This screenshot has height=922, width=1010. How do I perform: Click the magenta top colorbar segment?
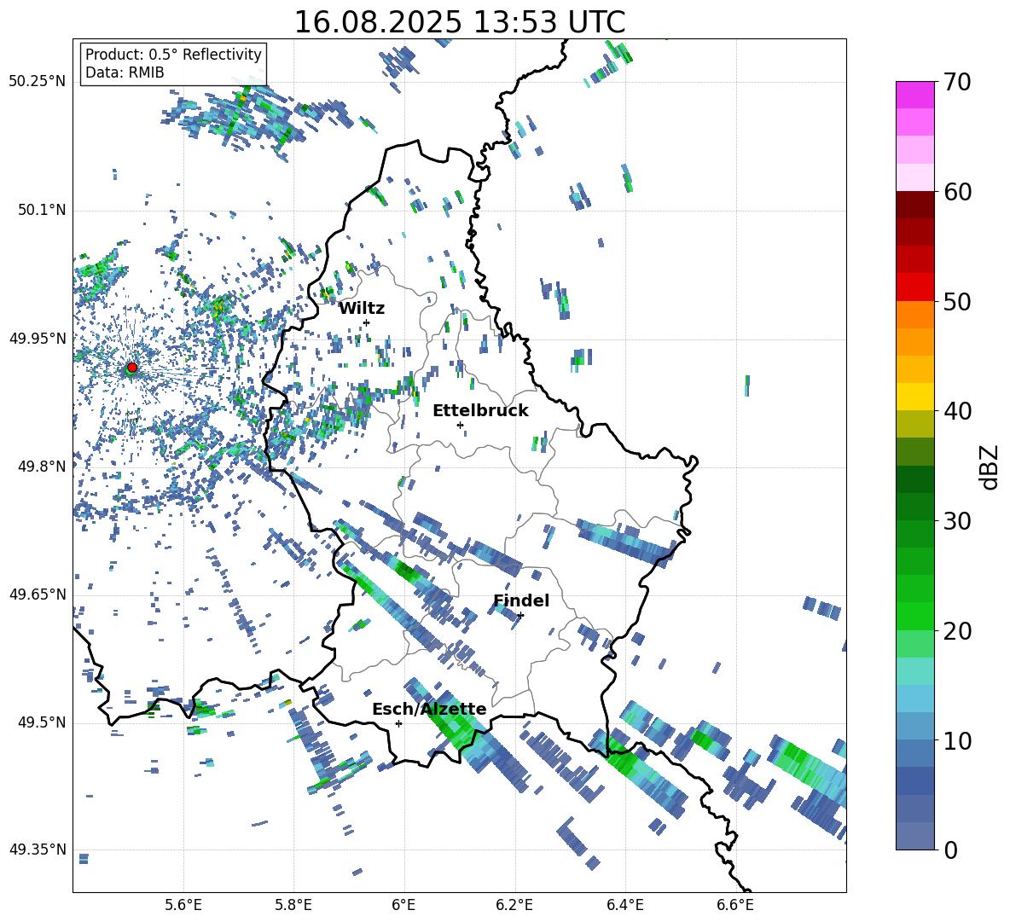(914, 95)
